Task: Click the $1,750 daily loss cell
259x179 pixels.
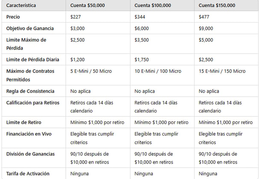Action: [x=141, y=59]
